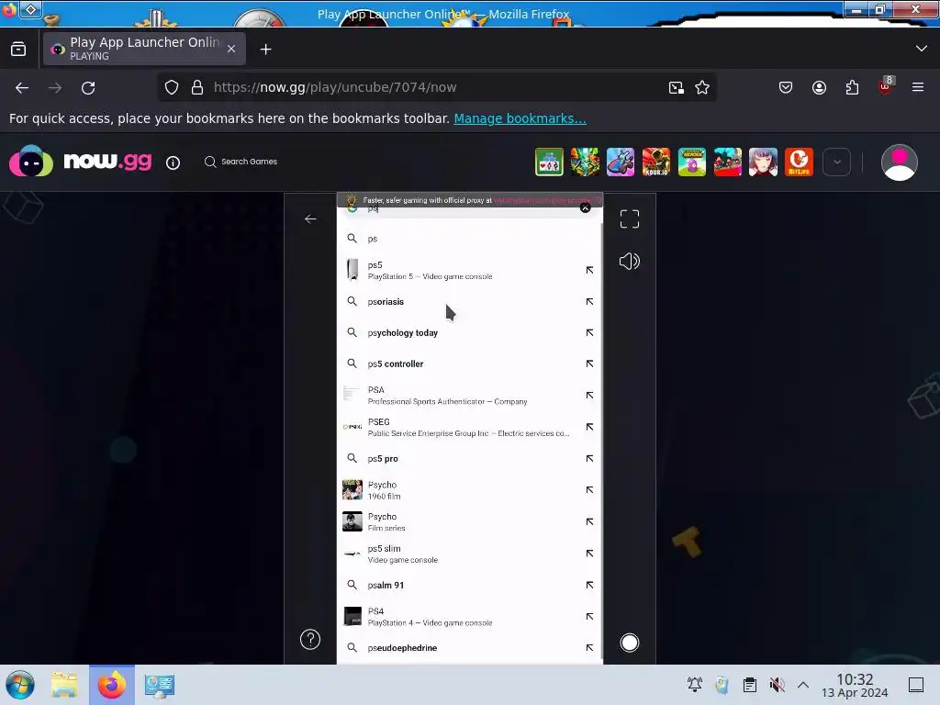Open a new tab with plus button
The image size is (940, 705).
265,50
